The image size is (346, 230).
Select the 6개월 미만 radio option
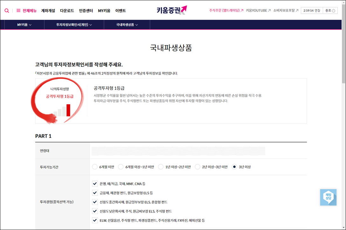(x=94, y=167)
